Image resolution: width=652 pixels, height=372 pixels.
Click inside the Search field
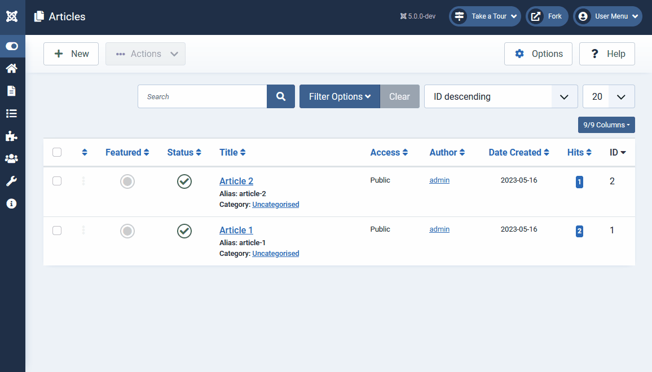pos(202,96)
